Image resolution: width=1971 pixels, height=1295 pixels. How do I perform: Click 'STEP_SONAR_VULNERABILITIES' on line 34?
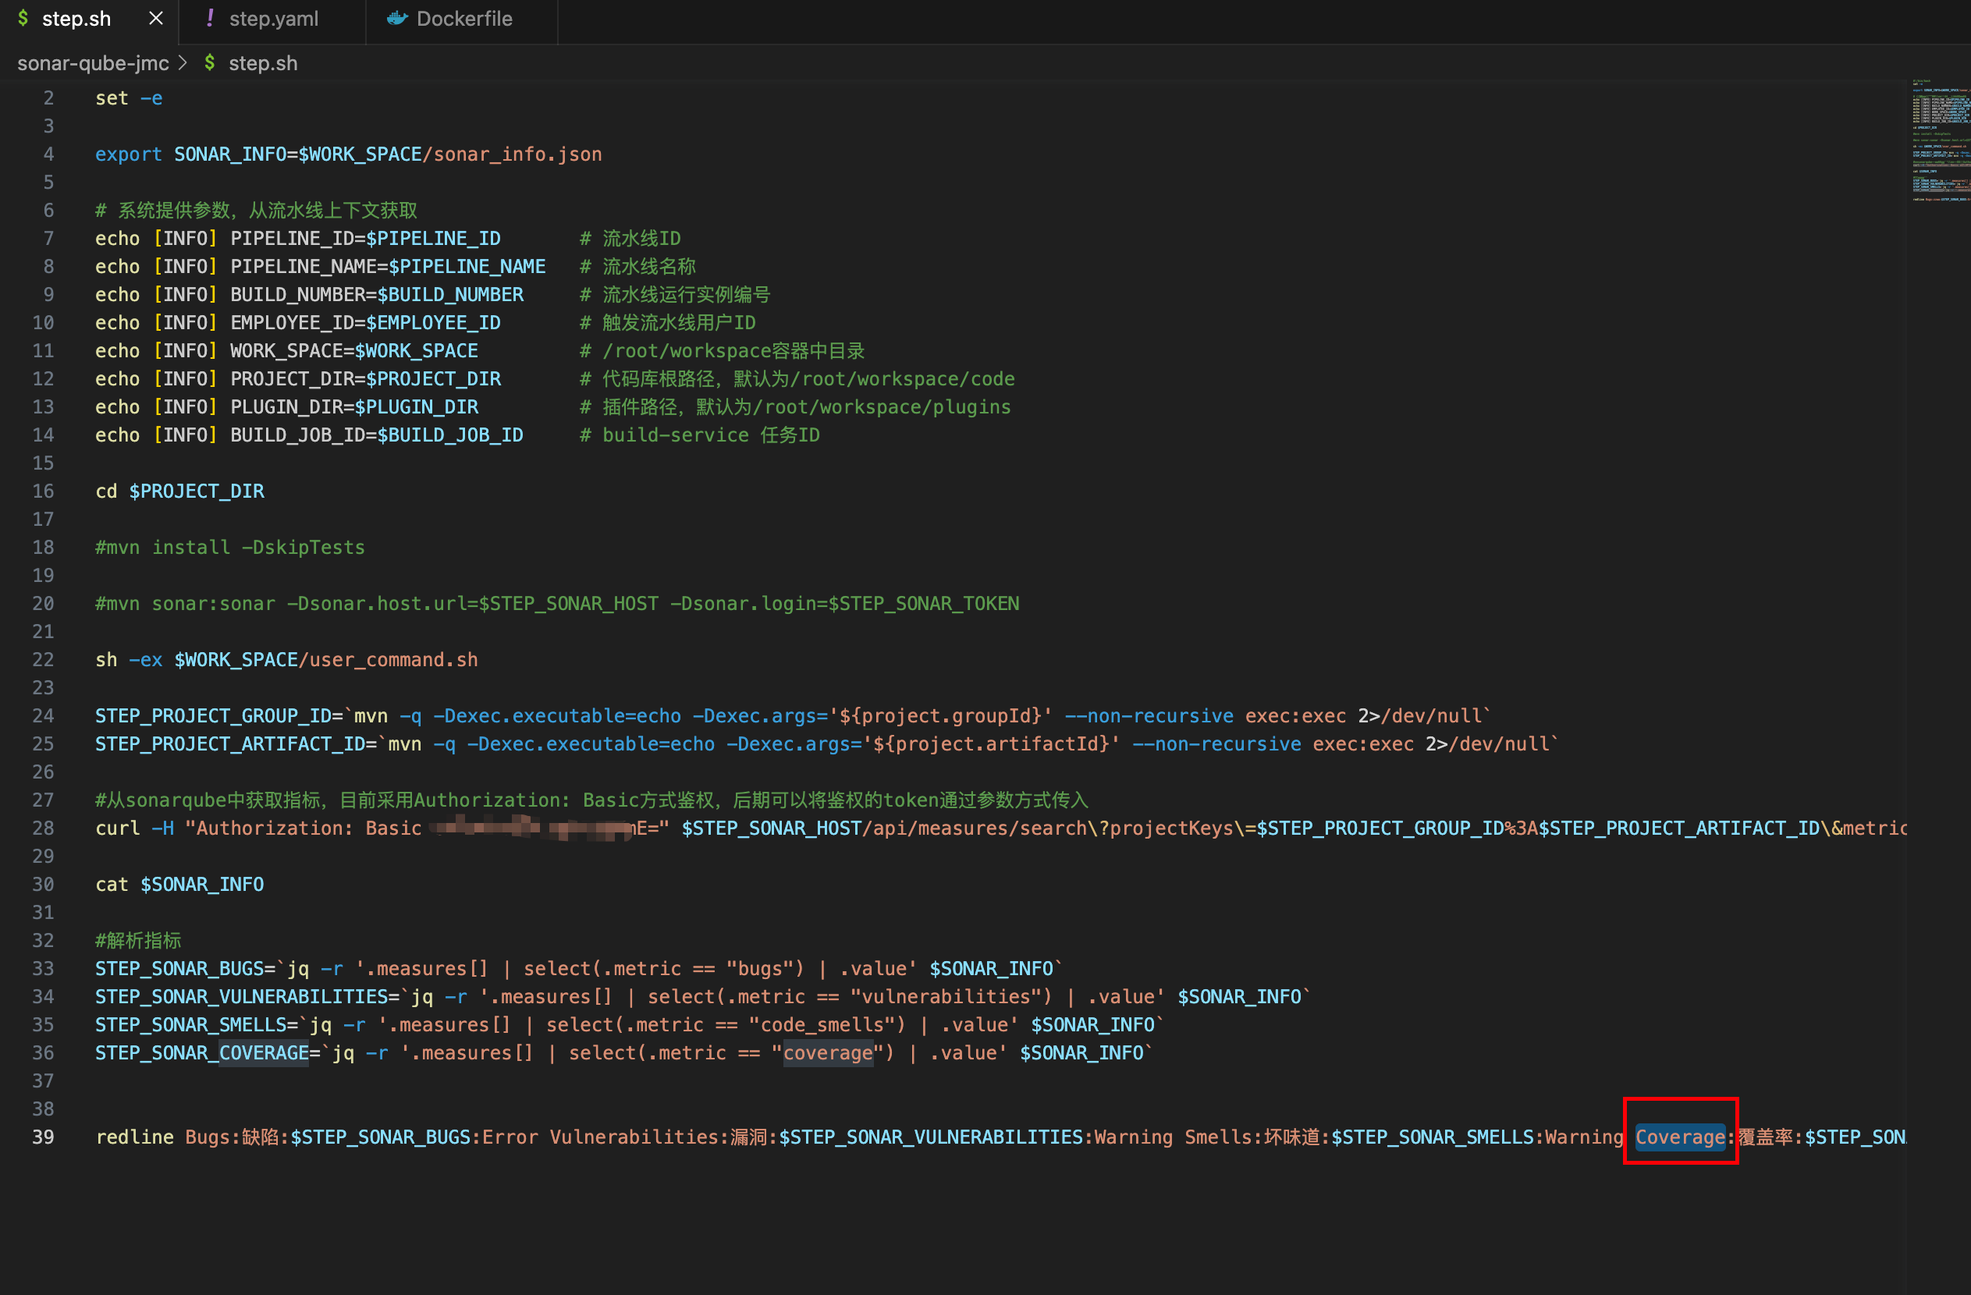(x=241, y=997)
